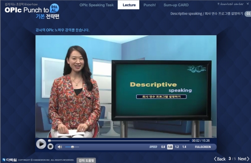This screenshot has height=163, width=251.
Task: Open the download center link
Action: pos(230,4)
